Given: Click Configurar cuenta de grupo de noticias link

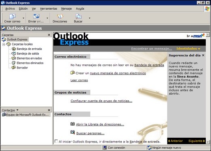Looking at the screenshot, I should (x=101, y=101).
